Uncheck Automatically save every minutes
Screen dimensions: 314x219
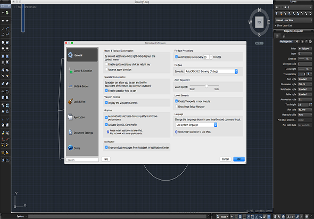[x=176, y=57]
